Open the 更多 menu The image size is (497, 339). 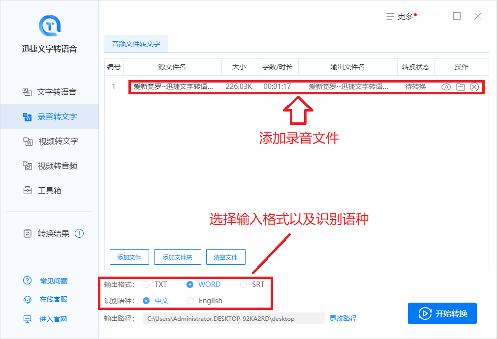point(401,16)
